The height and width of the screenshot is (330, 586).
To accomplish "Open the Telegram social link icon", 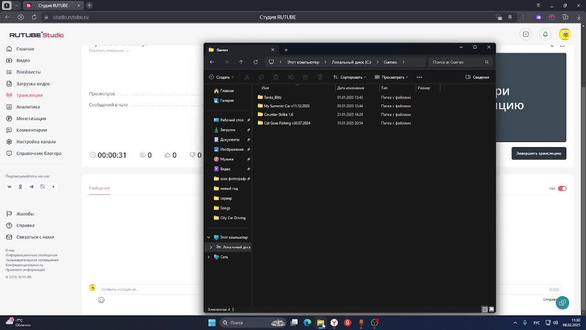I will (x=31, y=187).
